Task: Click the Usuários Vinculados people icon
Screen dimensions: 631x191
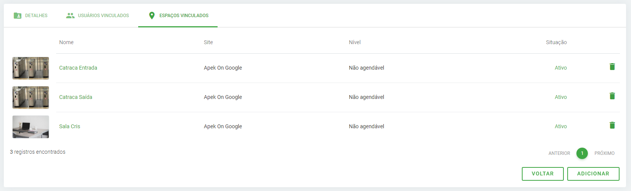Action: point(70,16)
